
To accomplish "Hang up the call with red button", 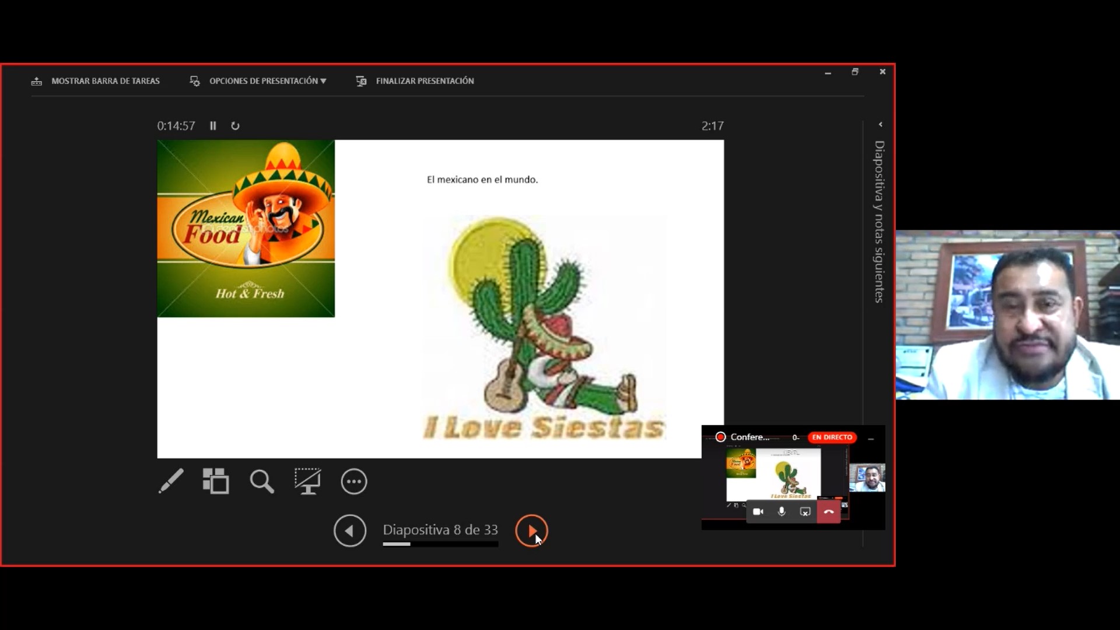I will pyautogui.click(x=829, y=512).
